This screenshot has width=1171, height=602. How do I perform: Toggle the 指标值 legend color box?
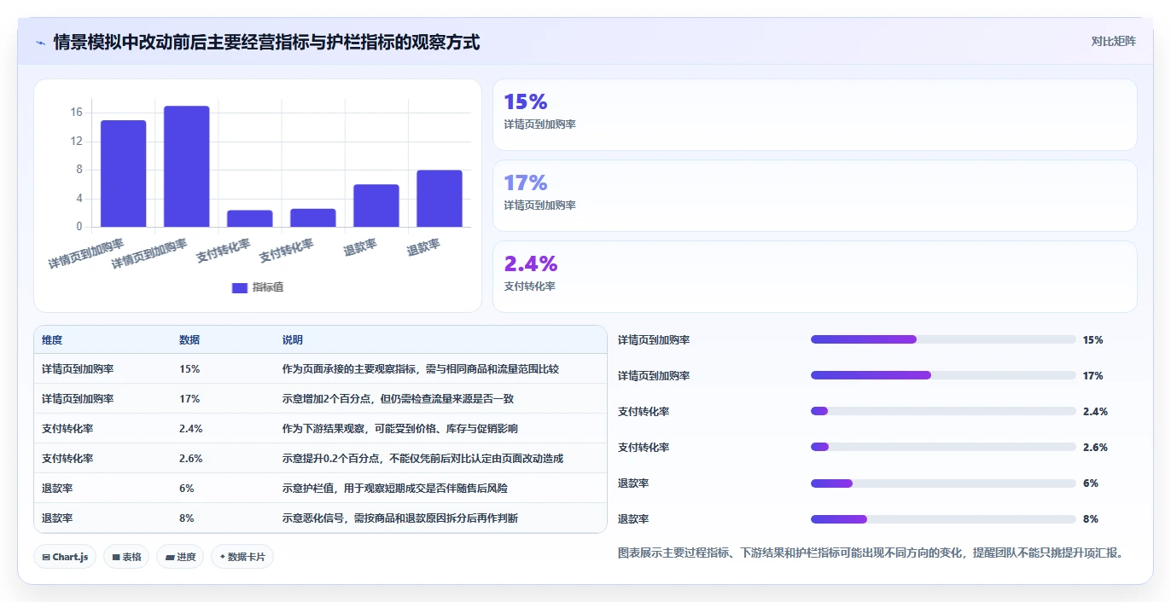pos(240,288)
